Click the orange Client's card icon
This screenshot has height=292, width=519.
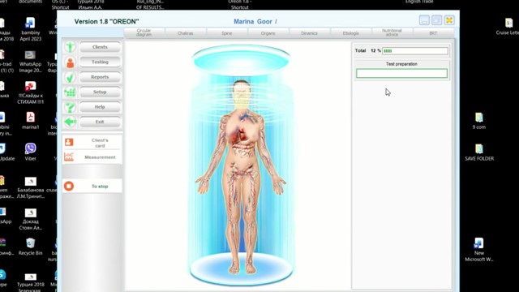(x=69, y=143)
